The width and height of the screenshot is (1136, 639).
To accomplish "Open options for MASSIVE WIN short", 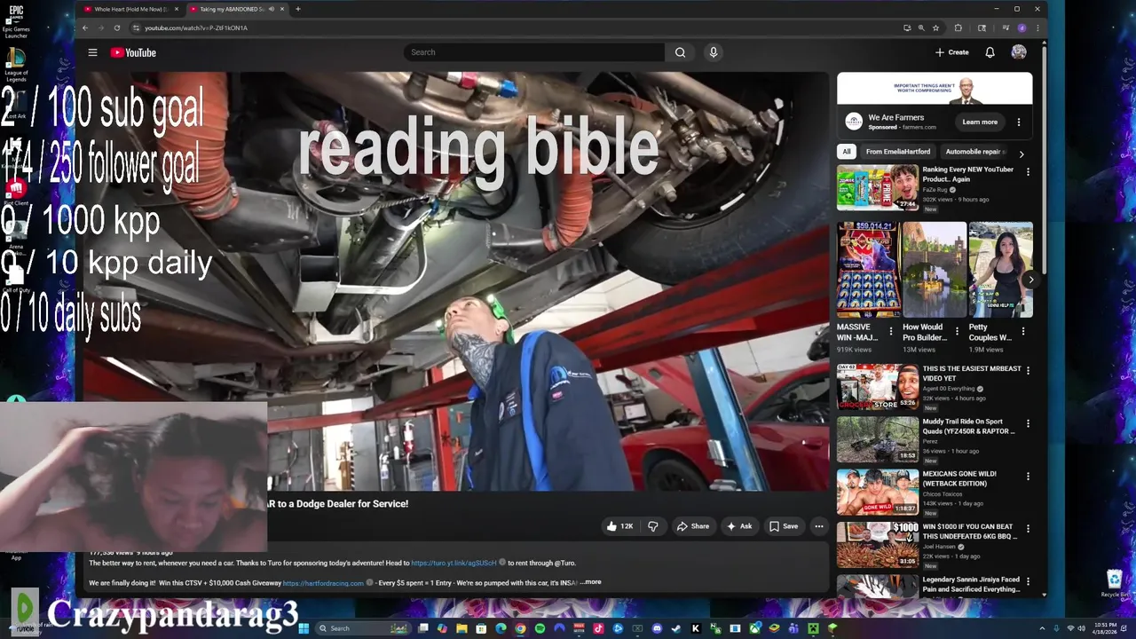I will pyautogui.click(x=891, y=331).
